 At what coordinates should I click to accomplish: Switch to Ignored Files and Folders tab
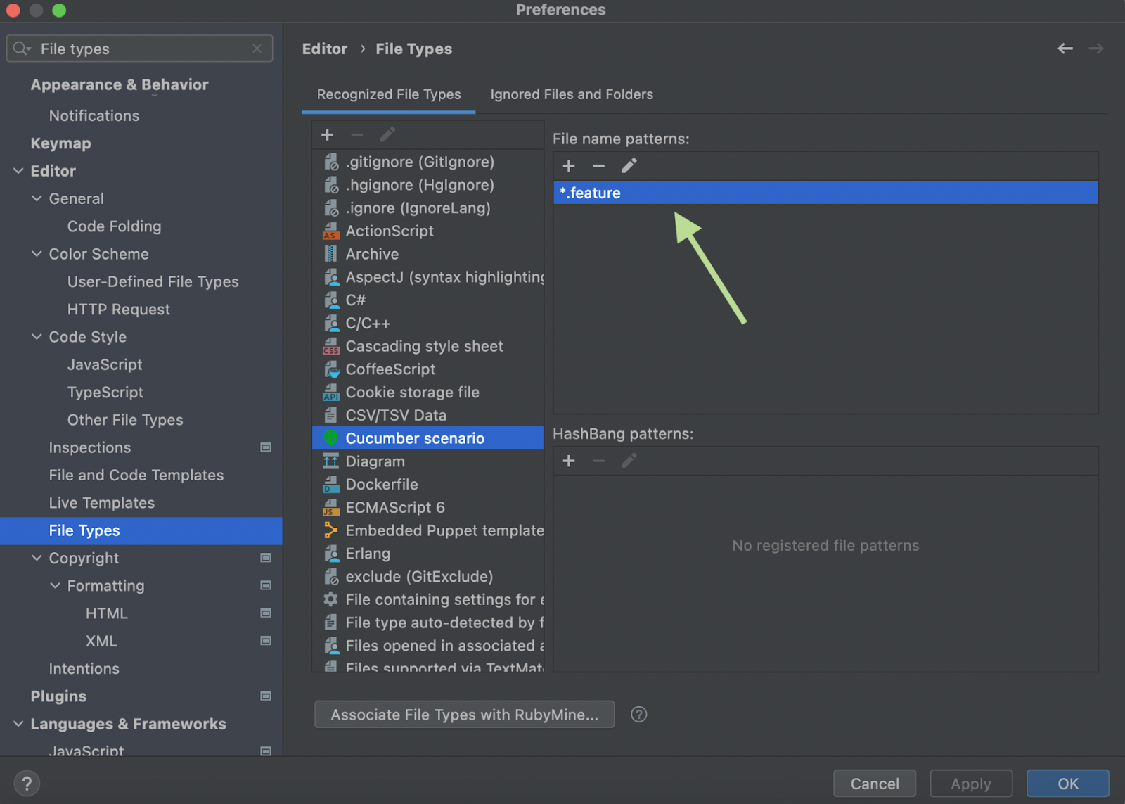[572, 94]
